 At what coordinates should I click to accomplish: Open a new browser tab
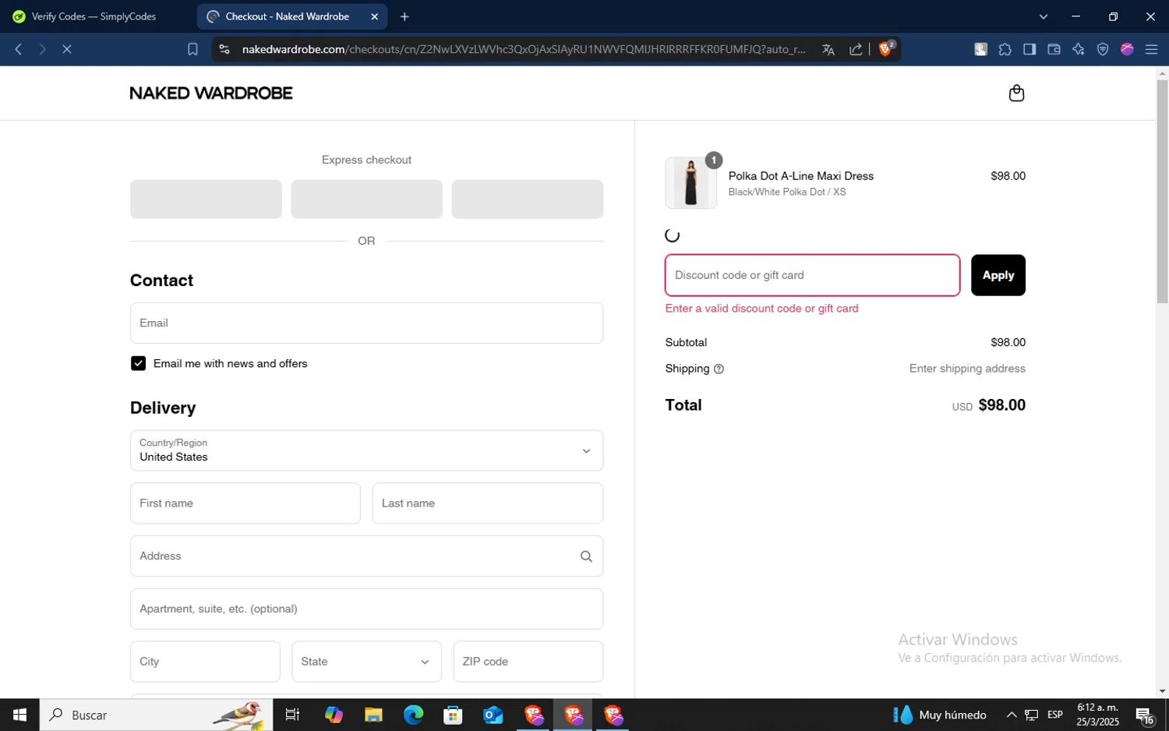tap(404, 16)
